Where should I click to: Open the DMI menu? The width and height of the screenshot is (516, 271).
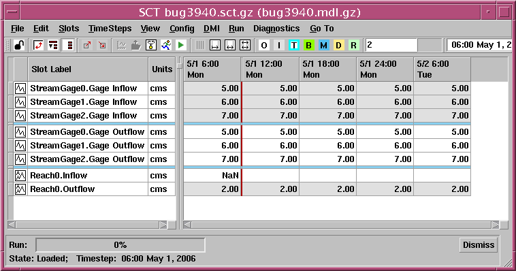click(212, 29)
